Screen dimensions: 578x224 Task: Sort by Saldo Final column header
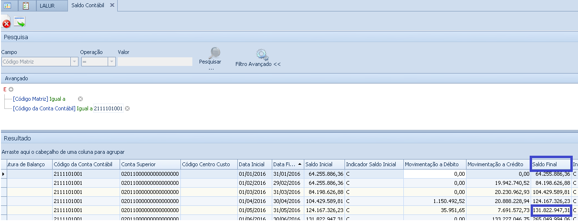click(x=550, y=164)
